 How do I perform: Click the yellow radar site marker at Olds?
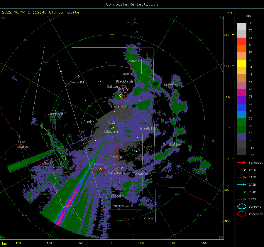coord(112,128)
